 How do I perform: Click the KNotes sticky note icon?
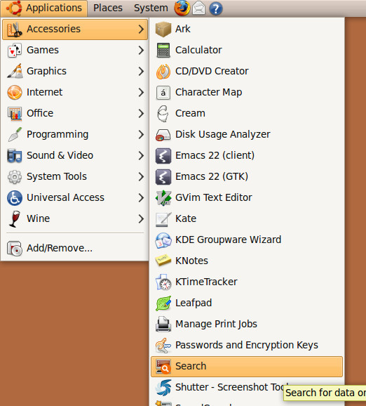[x=163, y=261]
